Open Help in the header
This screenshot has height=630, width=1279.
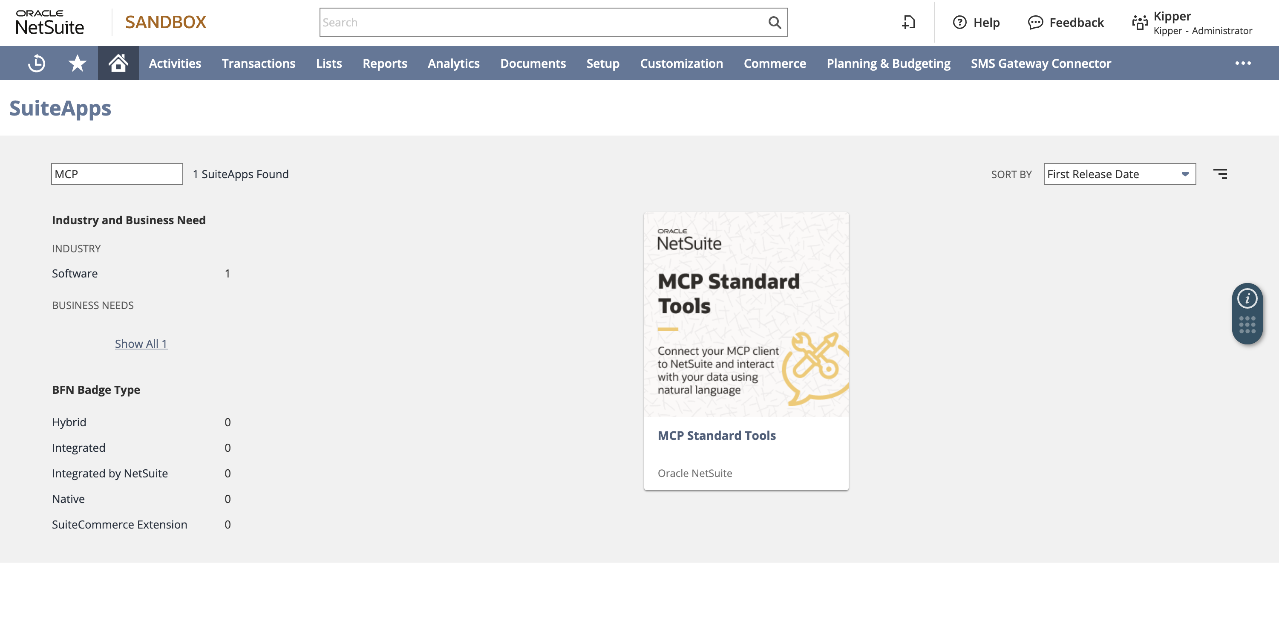(x=976, y=22)
